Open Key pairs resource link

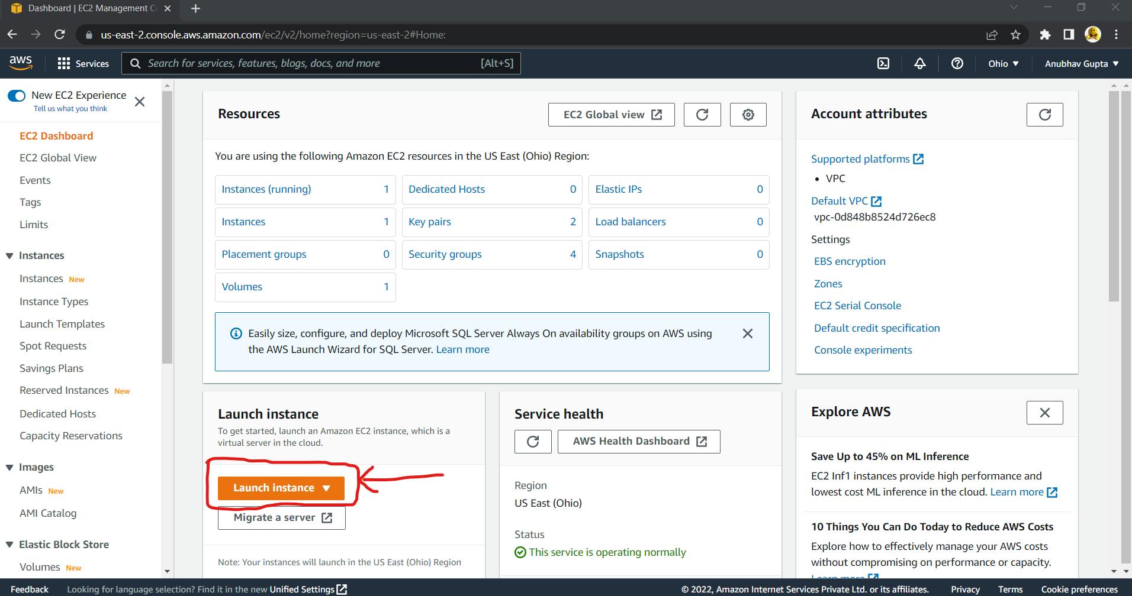tap(430, 222)
